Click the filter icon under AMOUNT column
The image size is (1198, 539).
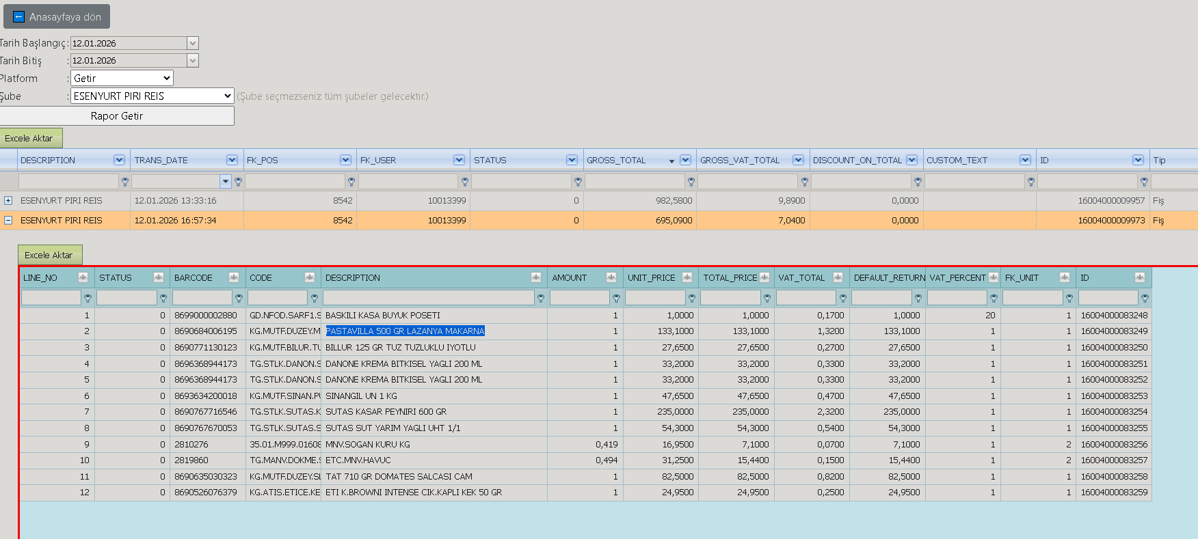point(616,299)
